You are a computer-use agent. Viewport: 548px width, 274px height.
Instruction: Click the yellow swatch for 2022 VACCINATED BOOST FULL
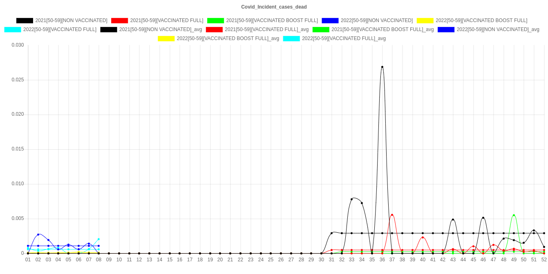coord(425,20)
